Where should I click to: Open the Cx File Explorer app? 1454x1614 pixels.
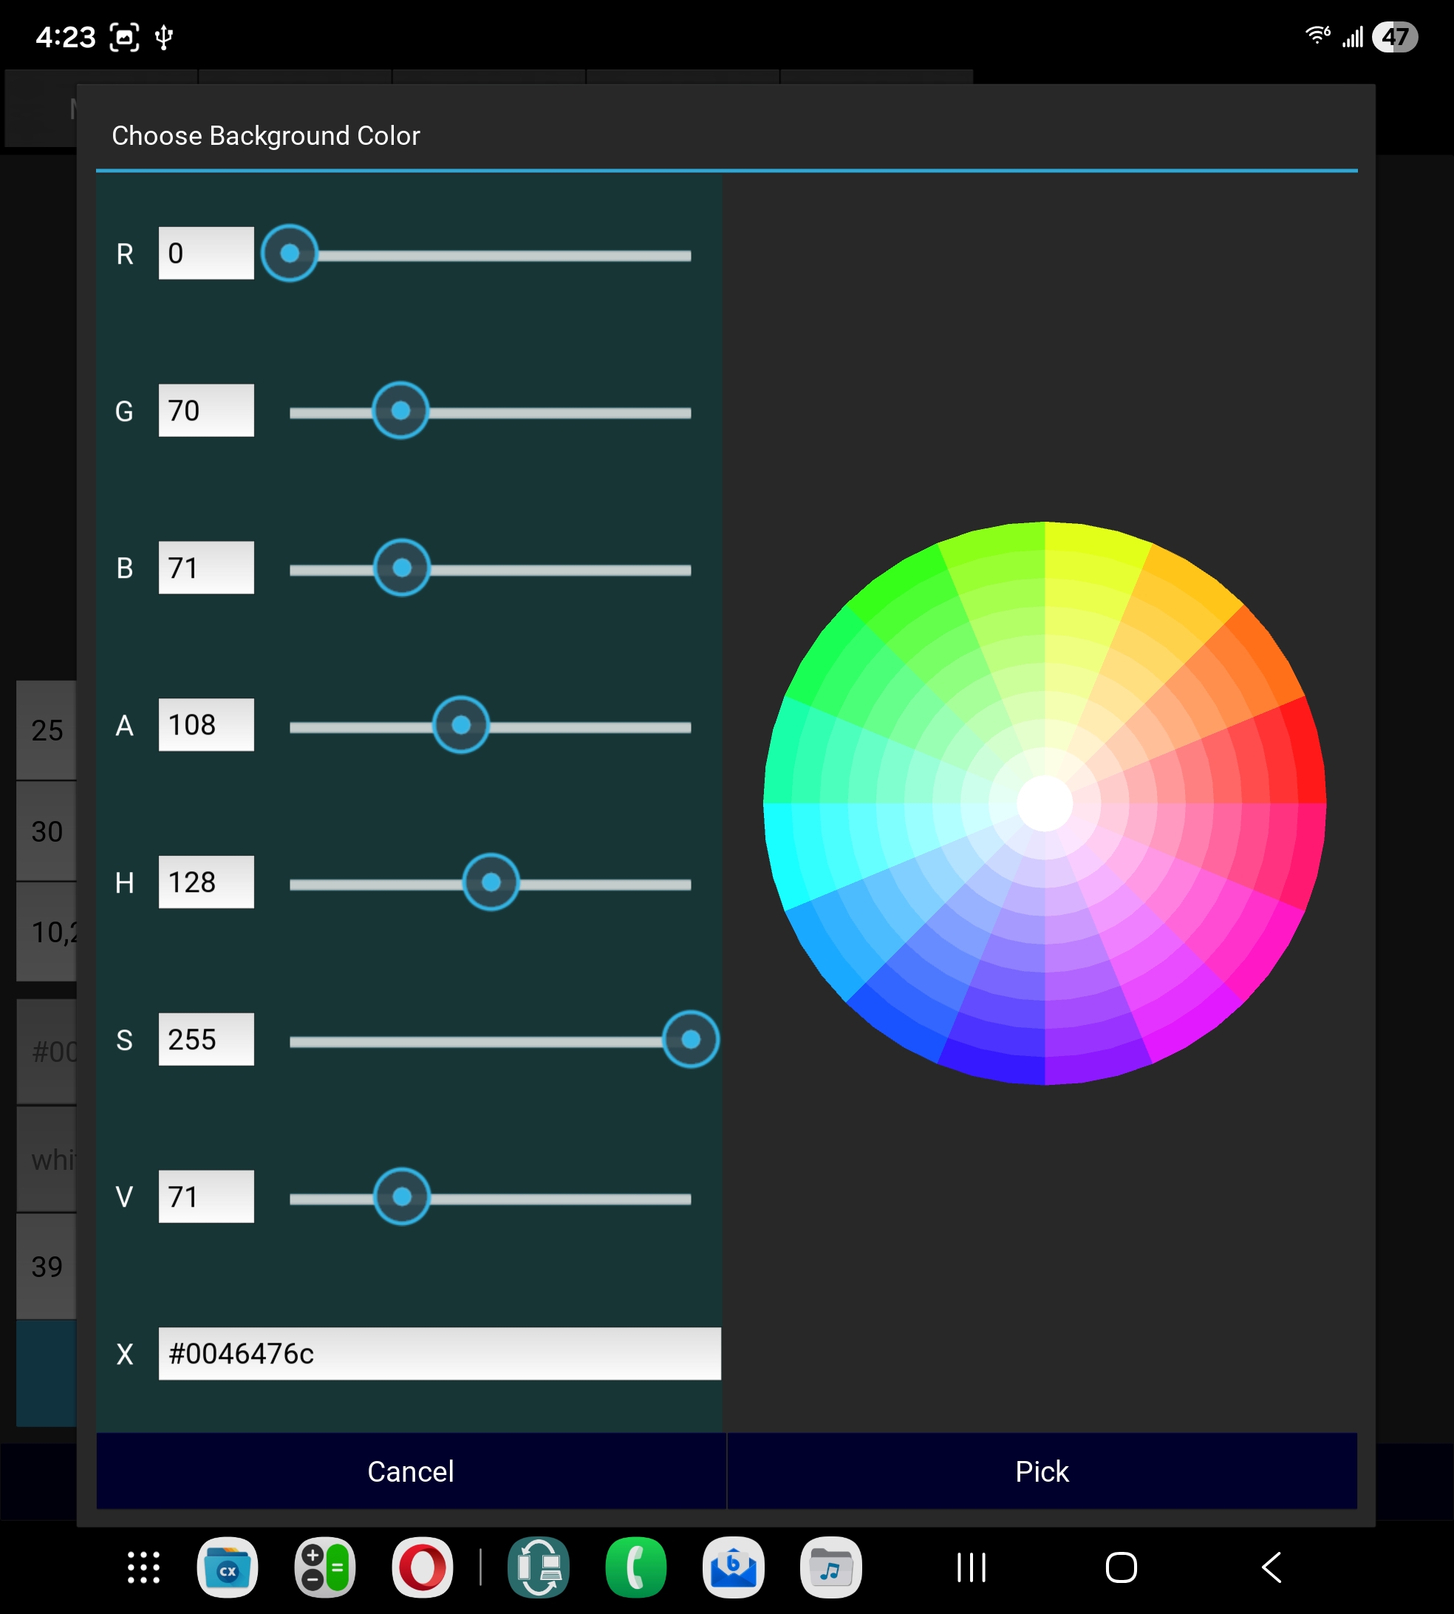point(227,1567)
